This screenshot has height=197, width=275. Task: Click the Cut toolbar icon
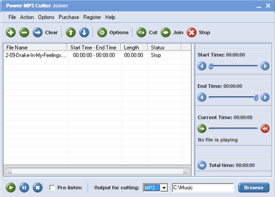point(142,32)
